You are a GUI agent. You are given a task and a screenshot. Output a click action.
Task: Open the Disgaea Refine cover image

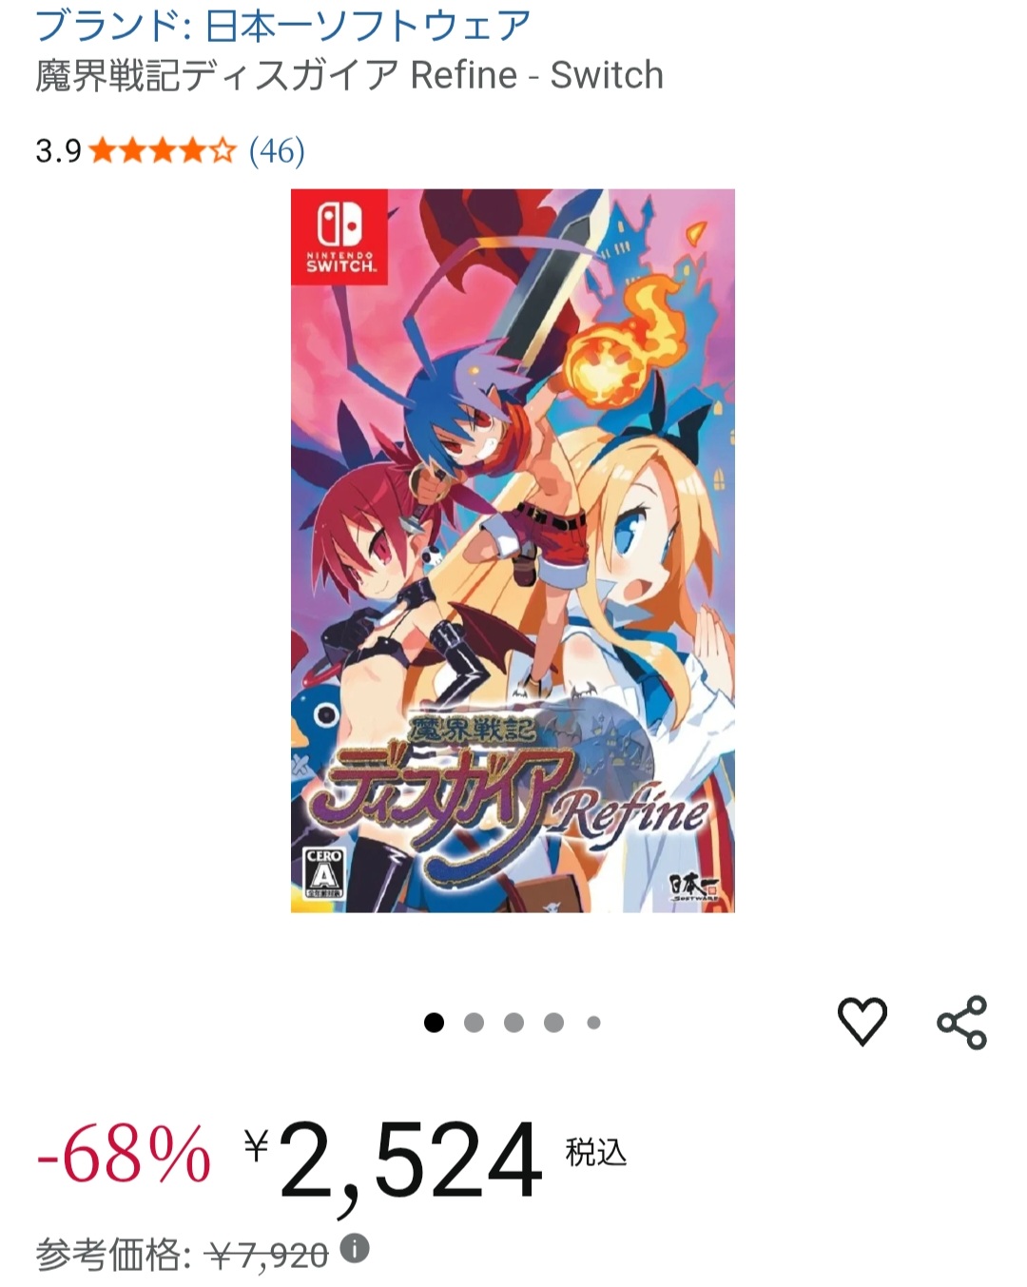click(513, 551)
